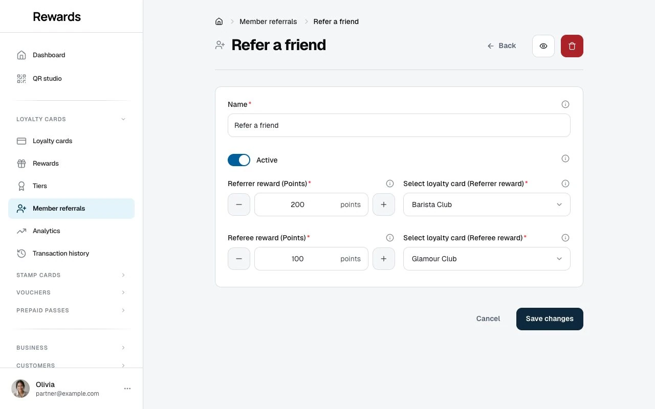Open info icon for Referee reward points
Screen dimensions: 655x409
point(390,238)
